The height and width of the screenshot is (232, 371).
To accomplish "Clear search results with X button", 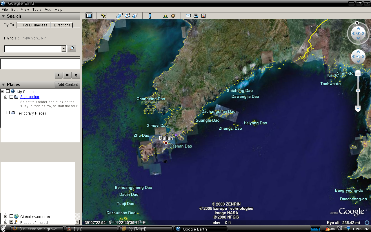I will 76,75.
